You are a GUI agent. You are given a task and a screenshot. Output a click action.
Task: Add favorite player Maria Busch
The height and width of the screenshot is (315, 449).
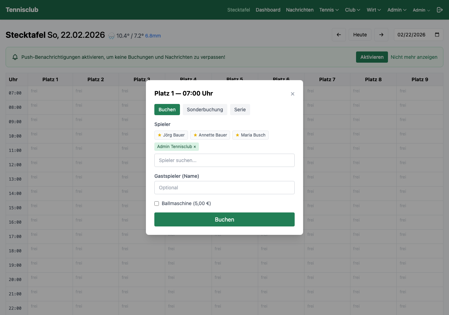tap(250, 135)
